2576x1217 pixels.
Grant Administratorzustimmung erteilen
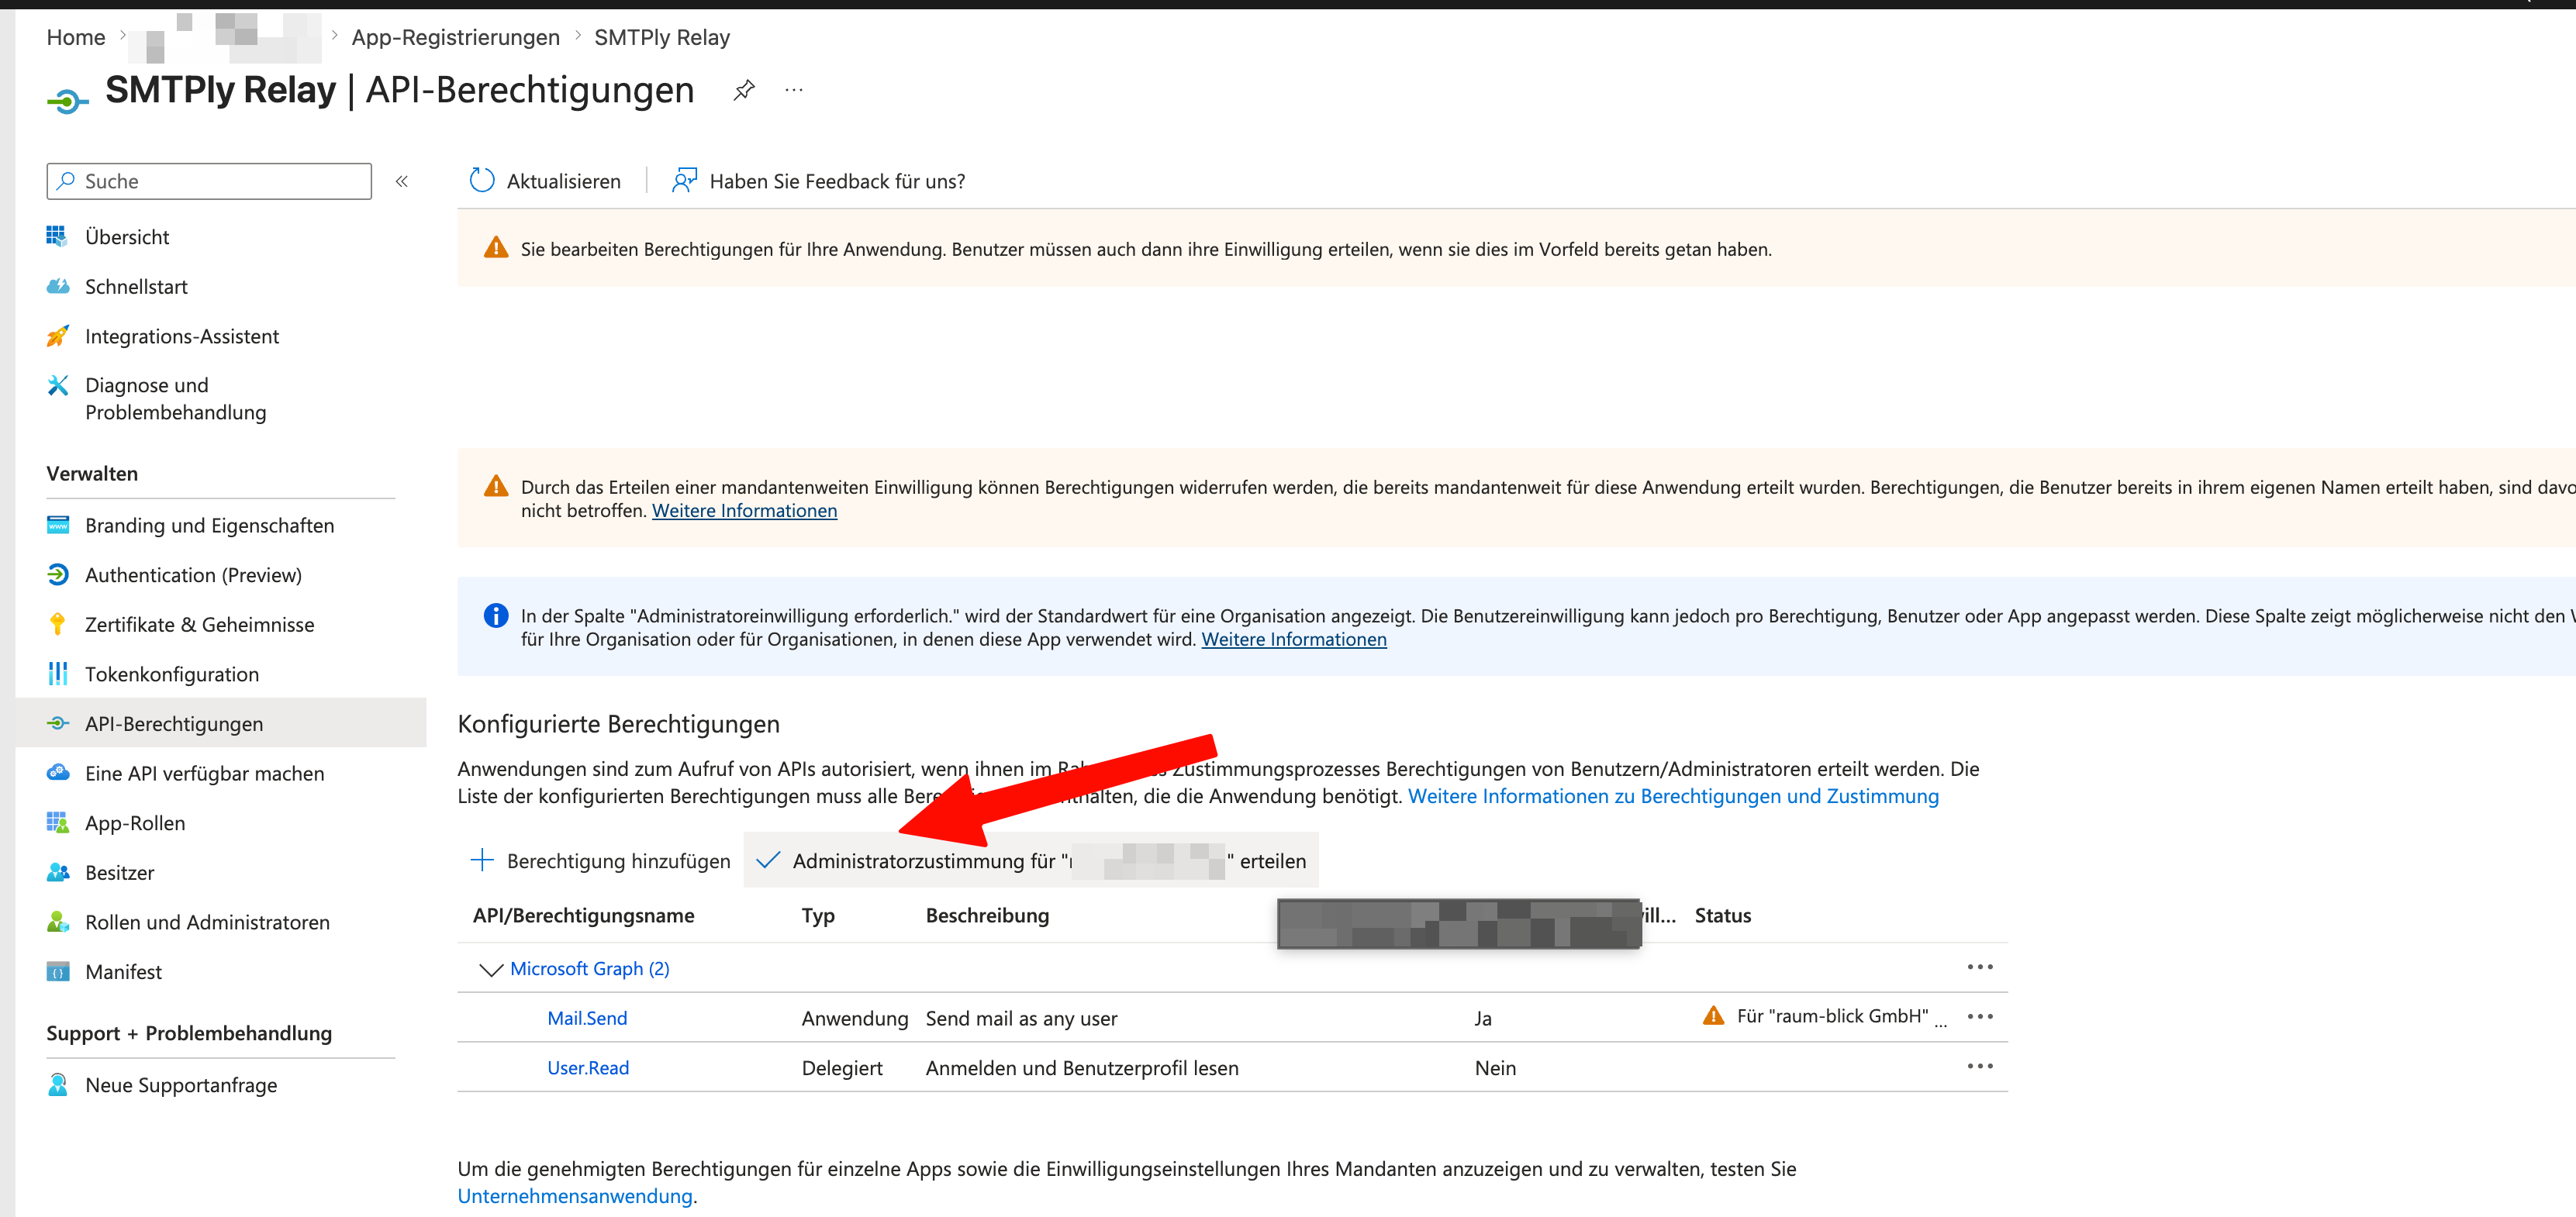[x=1031, y=860]
